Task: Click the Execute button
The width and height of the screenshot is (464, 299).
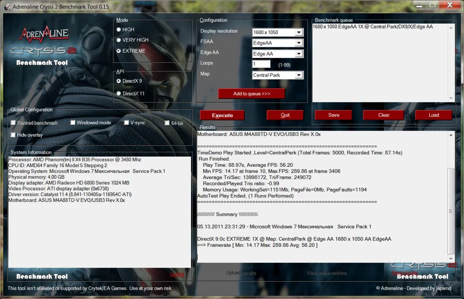Action: pyautogui.click(x=222, y=115)
